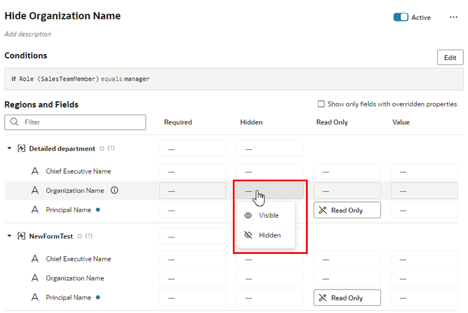Viewport: 468px width, 313px height.
Task: Click the Hide Organization Name title
Action: pos(63,16)
